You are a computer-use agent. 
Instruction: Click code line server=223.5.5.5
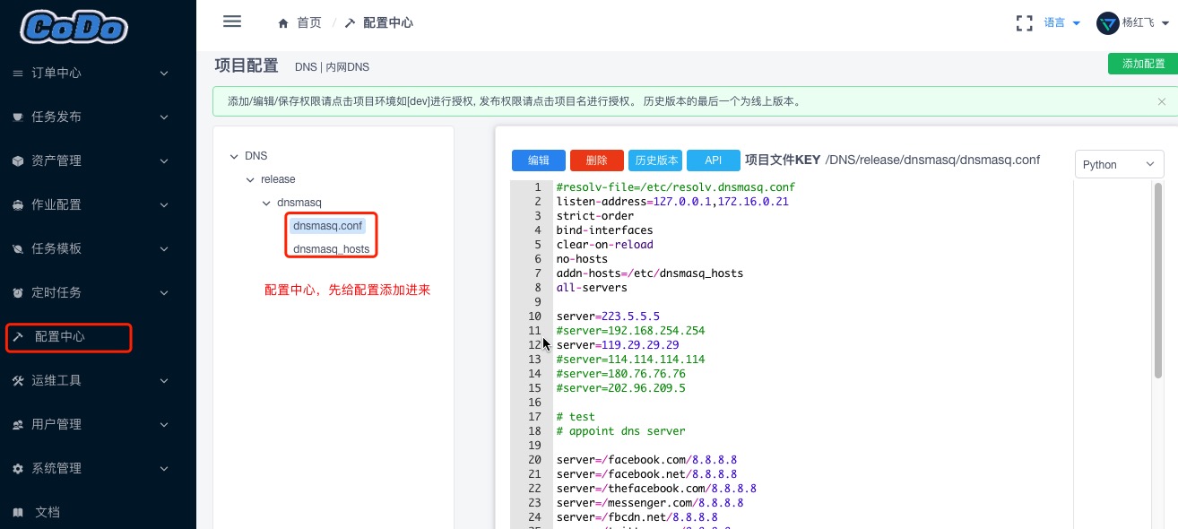(608, 317)
